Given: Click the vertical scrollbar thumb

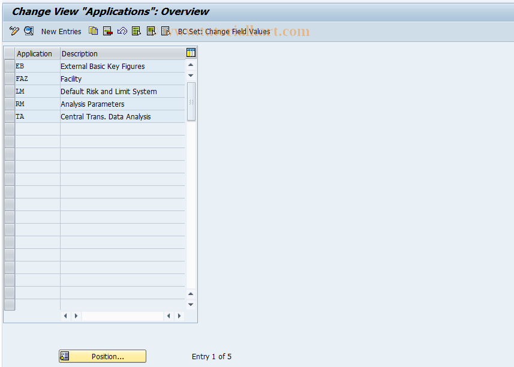Looking at the screenshot, I should [x=191, y=101].
